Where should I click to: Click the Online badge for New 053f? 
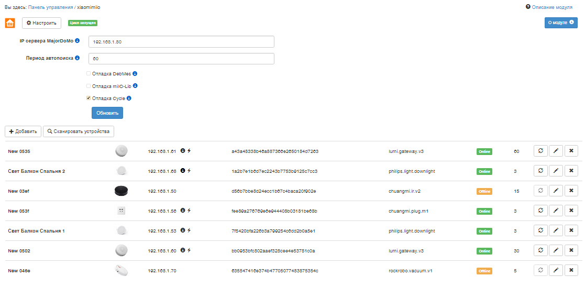click(x=484, y=211)
